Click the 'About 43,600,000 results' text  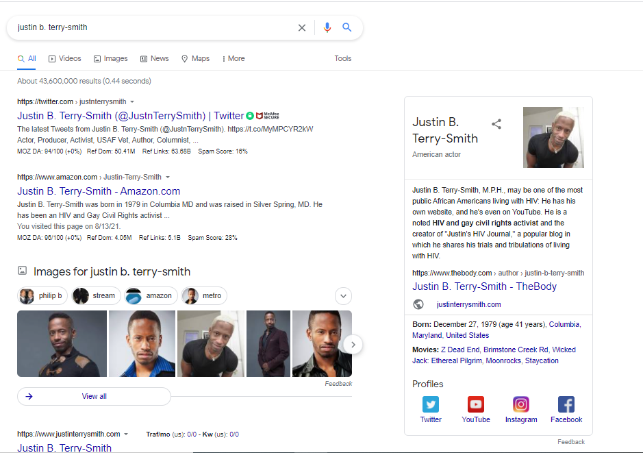pos(84,82)
